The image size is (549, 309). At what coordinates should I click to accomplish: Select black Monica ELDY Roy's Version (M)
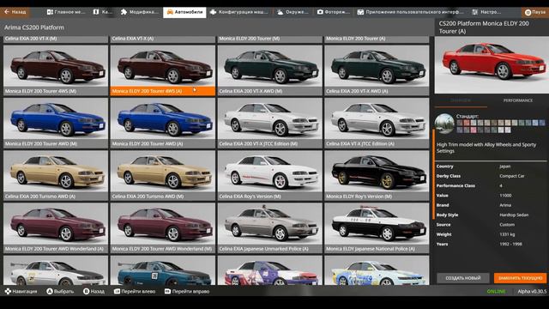point(377,175)
